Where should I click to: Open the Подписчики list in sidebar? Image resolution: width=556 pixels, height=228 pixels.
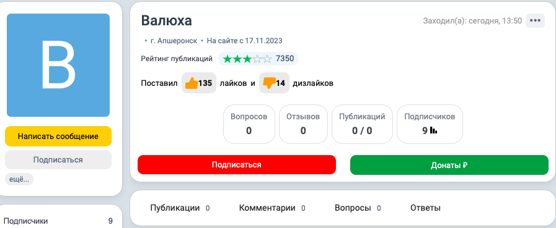coord(58,221)
